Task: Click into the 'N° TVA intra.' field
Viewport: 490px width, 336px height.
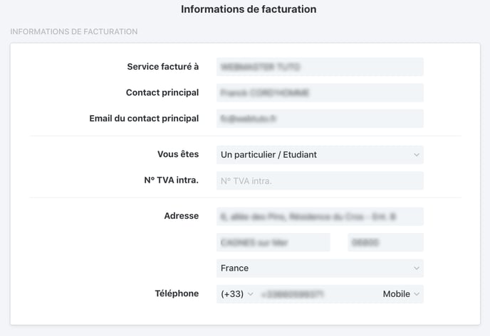Action: click(x=320, y=180)
